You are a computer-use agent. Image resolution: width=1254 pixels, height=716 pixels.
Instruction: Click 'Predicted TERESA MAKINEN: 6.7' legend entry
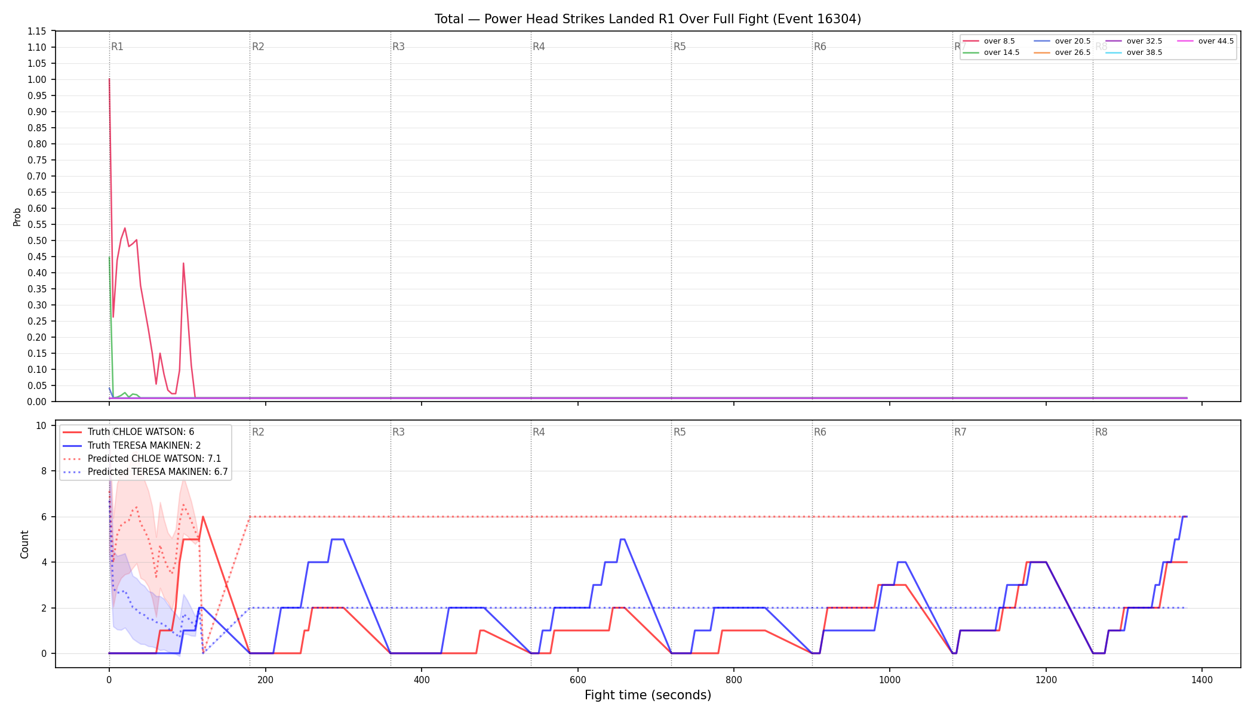[x=145, y=472]
